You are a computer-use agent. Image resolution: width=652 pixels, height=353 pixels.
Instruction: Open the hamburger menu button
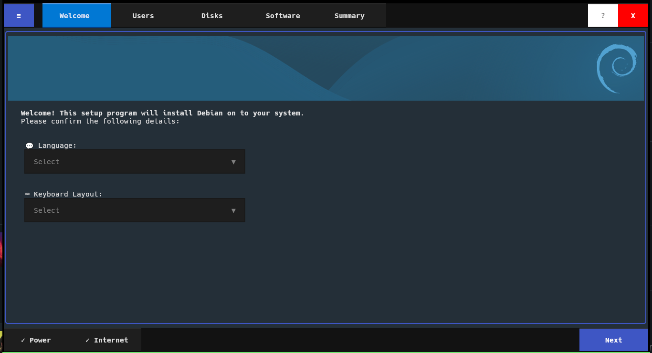(x=19, y=16)
